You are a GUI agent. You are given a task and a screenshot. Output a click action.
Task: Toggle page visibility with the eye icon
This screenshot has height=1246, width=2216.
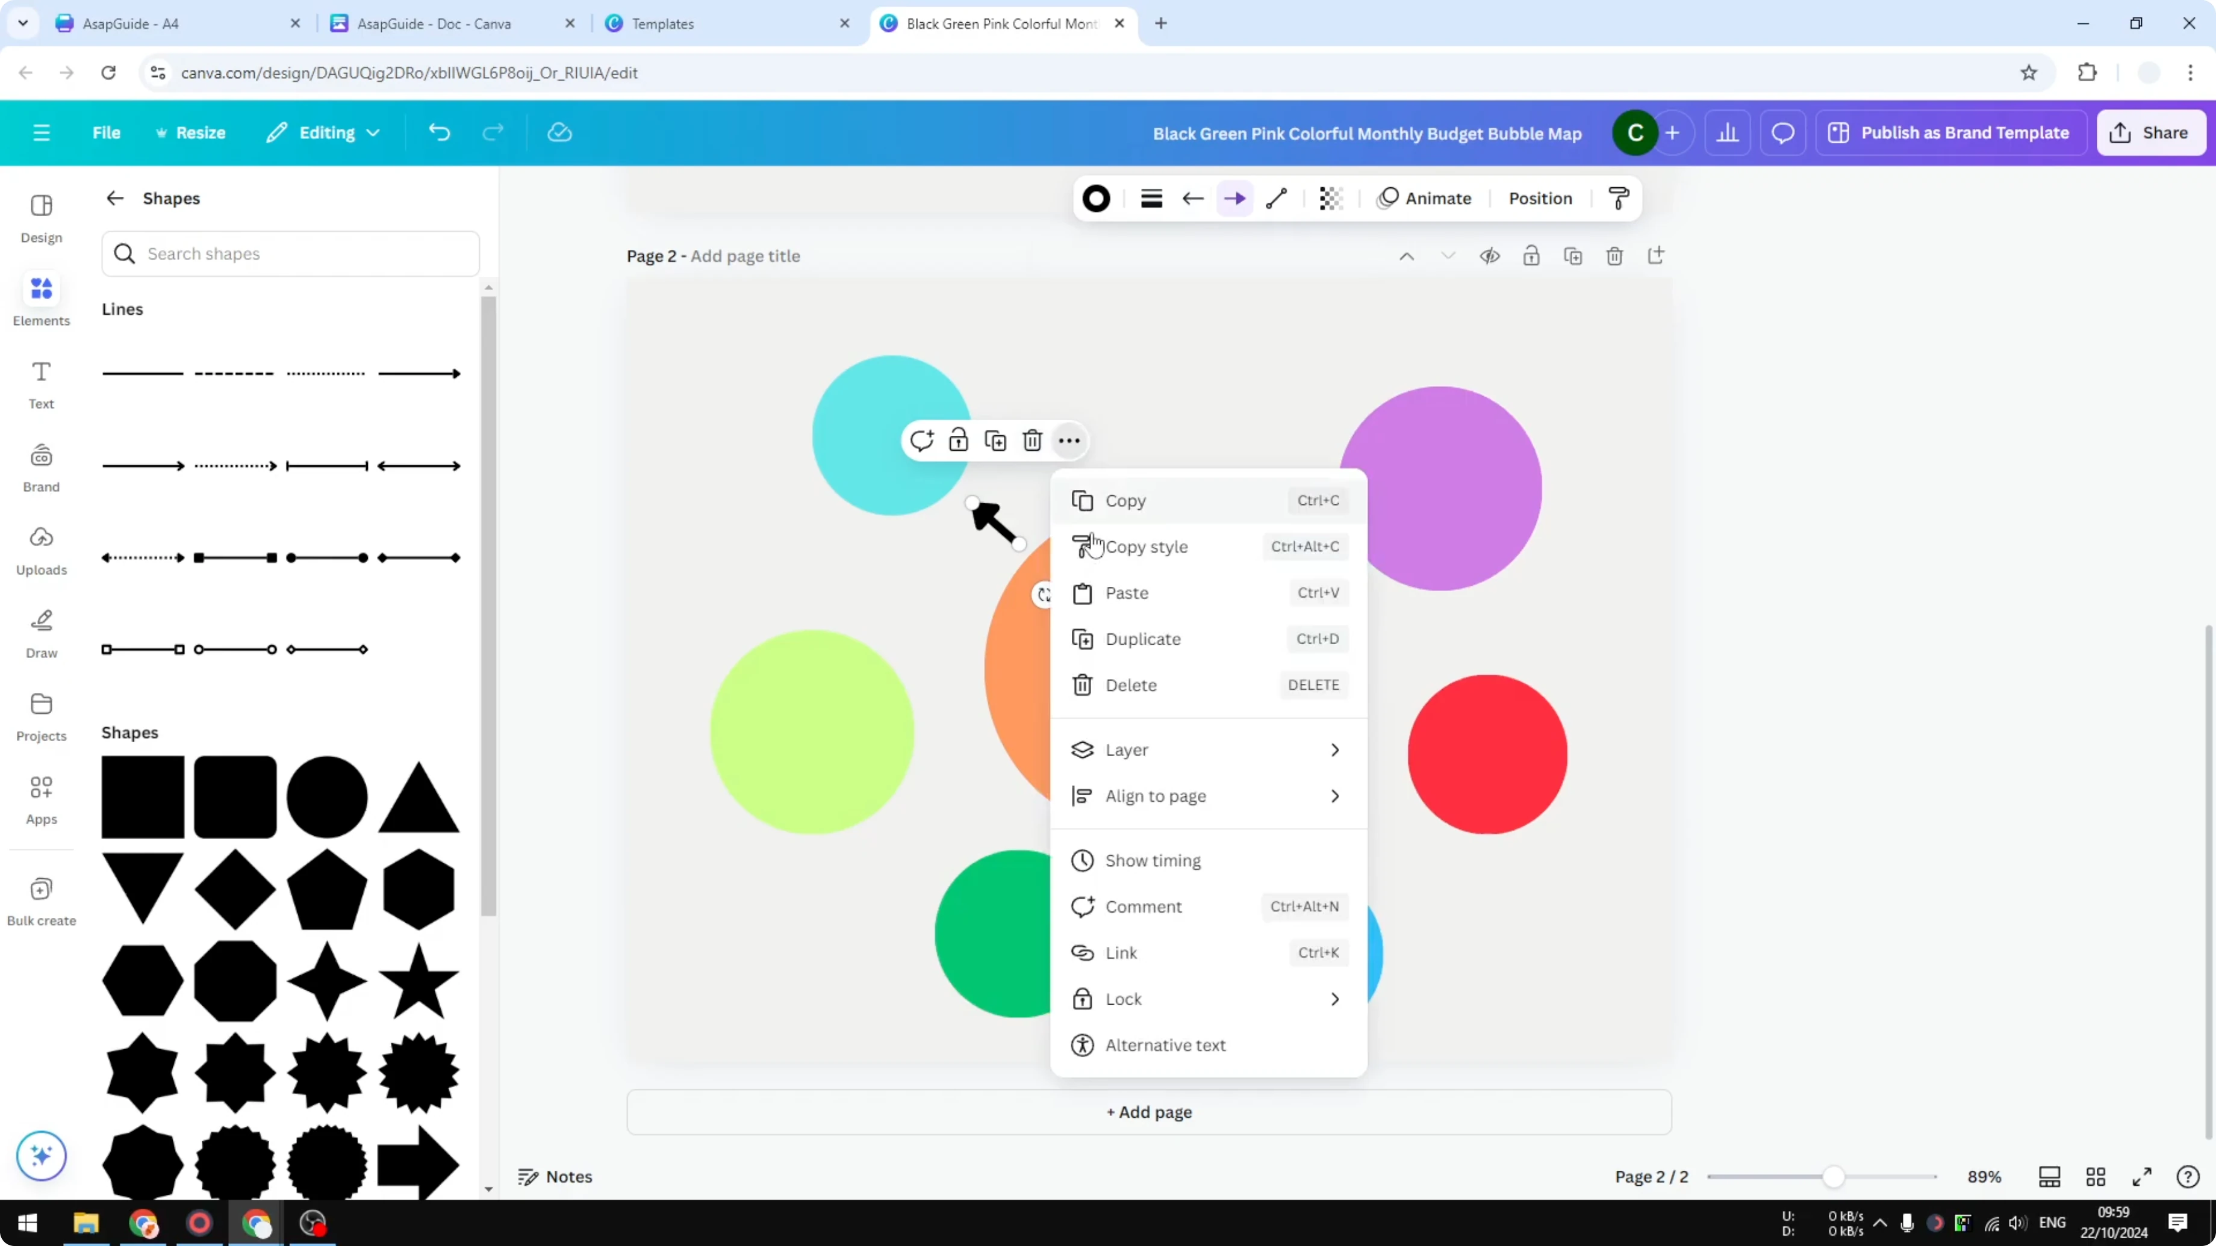click(1489, 255)
